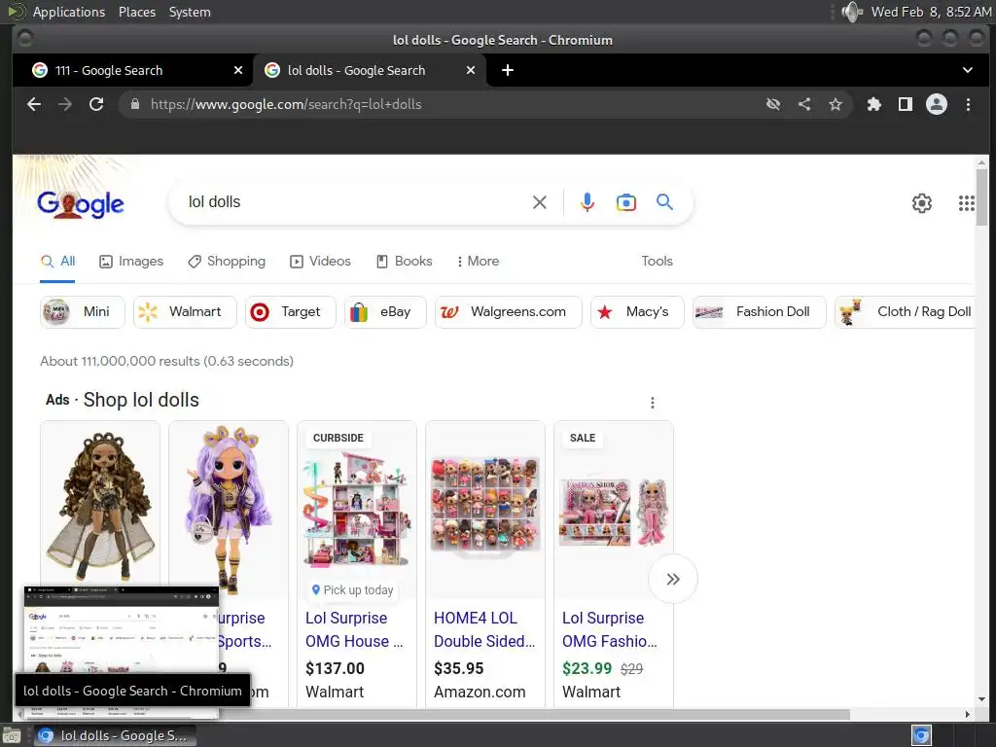996x747 pixels.
Task: Open the doll storage case image
Action: 484,505
